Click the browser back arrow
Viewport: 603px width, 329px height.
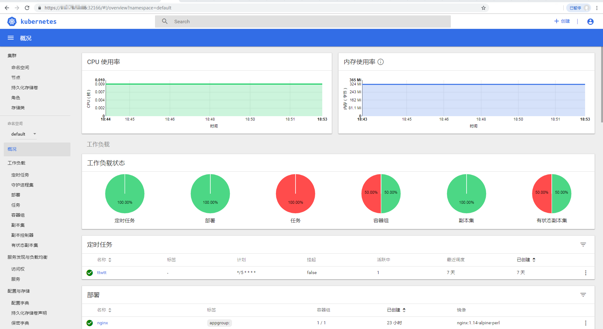pos(7,8)
